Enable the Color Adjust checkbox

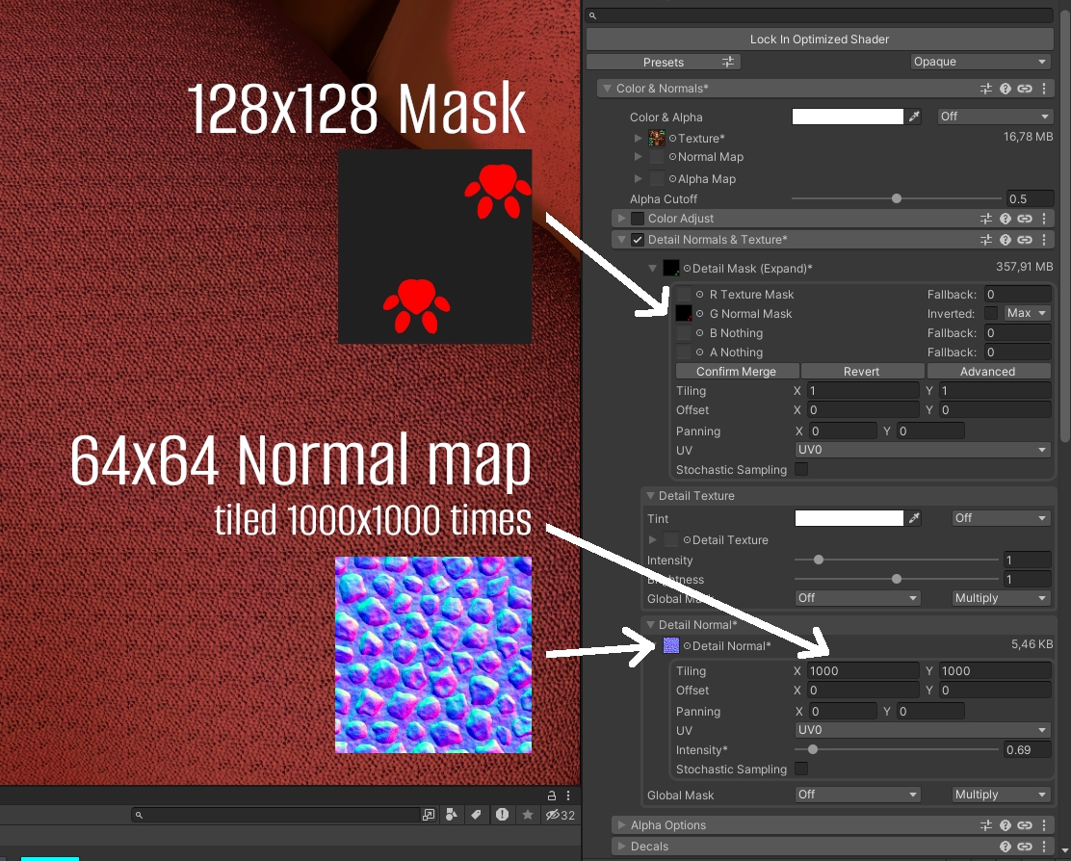click(637, 219)
